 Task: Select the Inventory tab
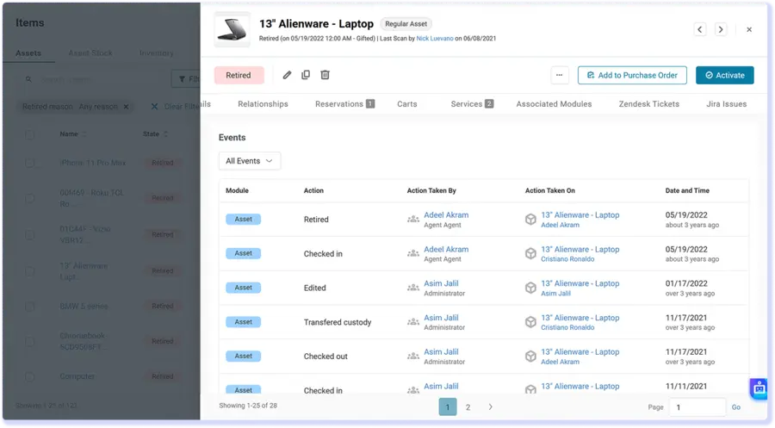coord(156,53)
